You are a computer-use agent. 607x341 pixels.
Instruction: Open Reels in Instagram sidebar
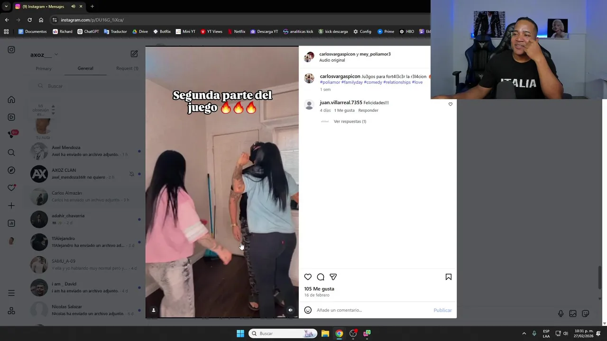11,117
